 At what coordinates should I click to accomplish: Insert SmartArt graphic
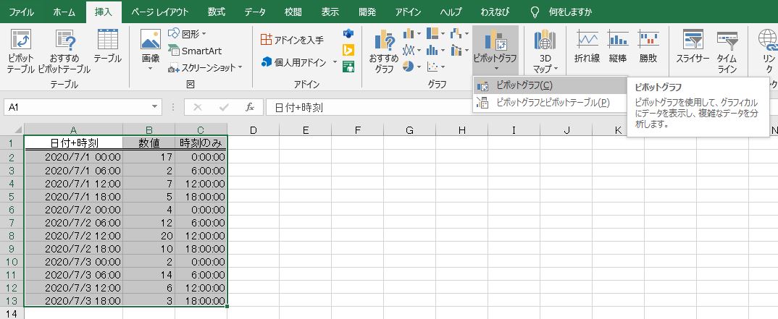pos(195,51)
